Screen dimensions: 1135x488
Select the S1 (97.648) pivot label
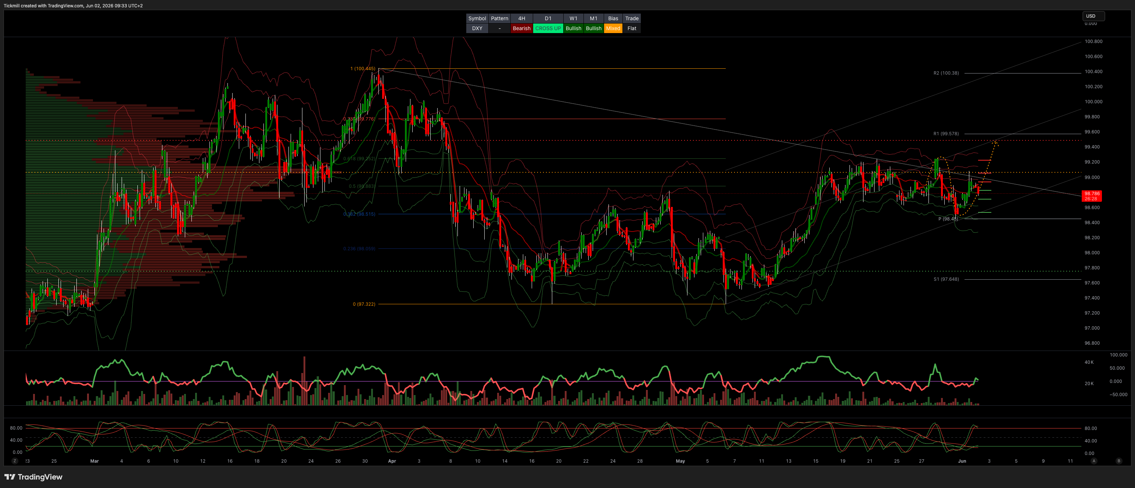[x=946, y=279]
